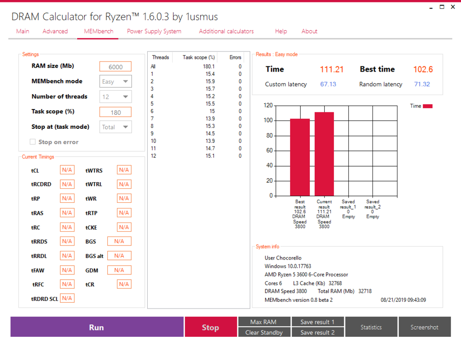Click the tWTRS timing field
This screenshot has width=461, height=346.
coord(124,170)
